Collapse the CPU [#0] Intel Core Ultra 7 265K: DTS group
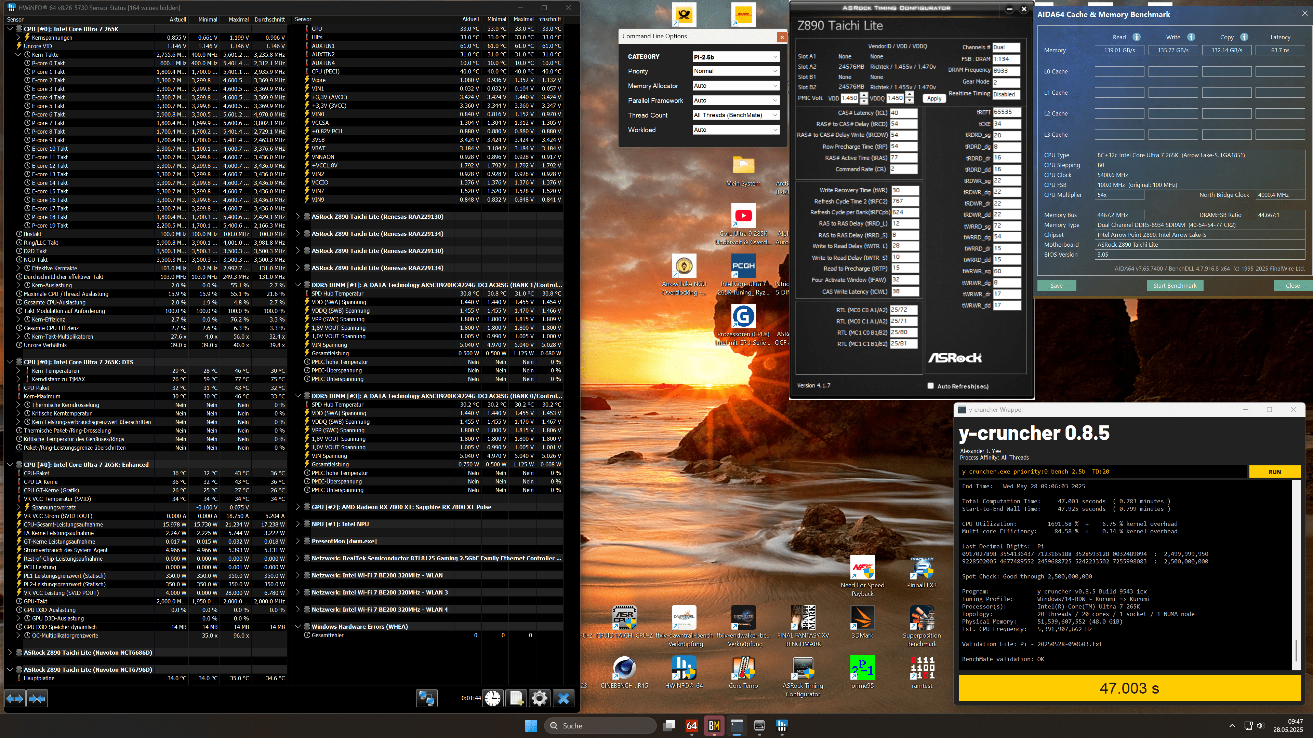 click(10, 362)
